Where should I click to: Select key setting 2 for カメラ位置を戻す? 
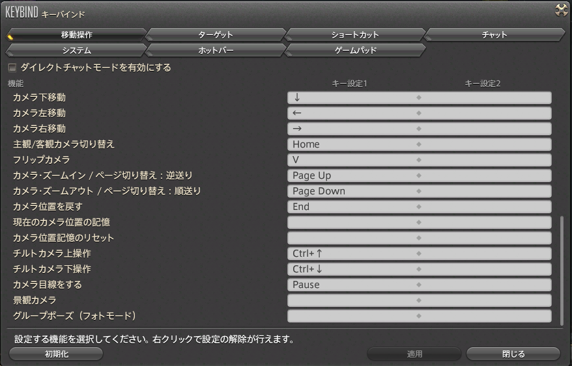pos(485,207)
